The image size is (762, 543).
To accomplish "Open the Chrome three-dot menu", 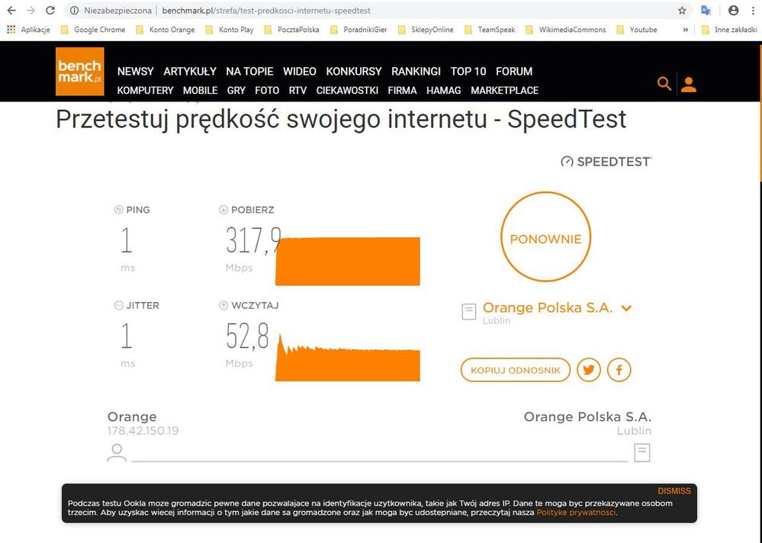I will (753, 11).
